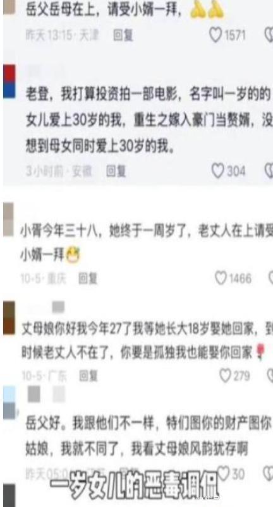Reply to the Tianjin comment
The height and width of the screenshot is (507, 273).
pos(123,35)
